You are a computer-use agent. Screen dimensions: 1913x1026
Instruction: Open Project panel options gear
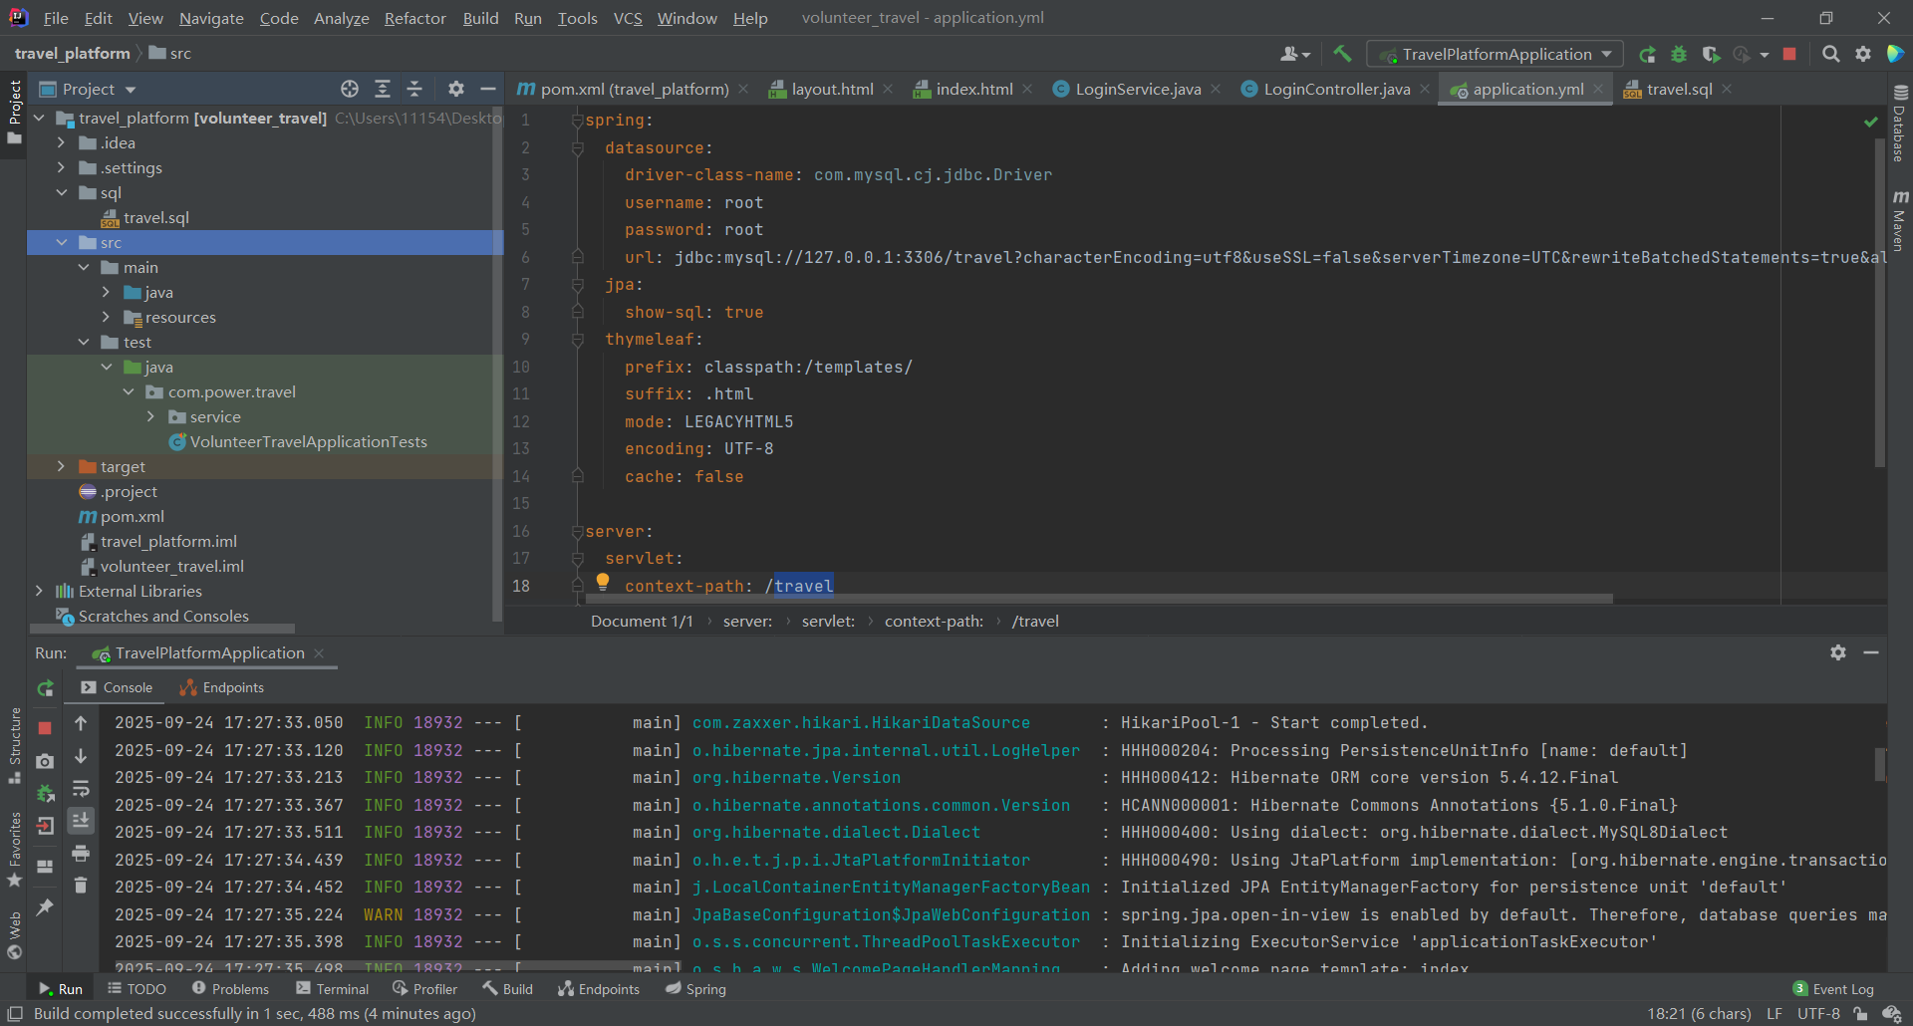click(x=455, y=89)
